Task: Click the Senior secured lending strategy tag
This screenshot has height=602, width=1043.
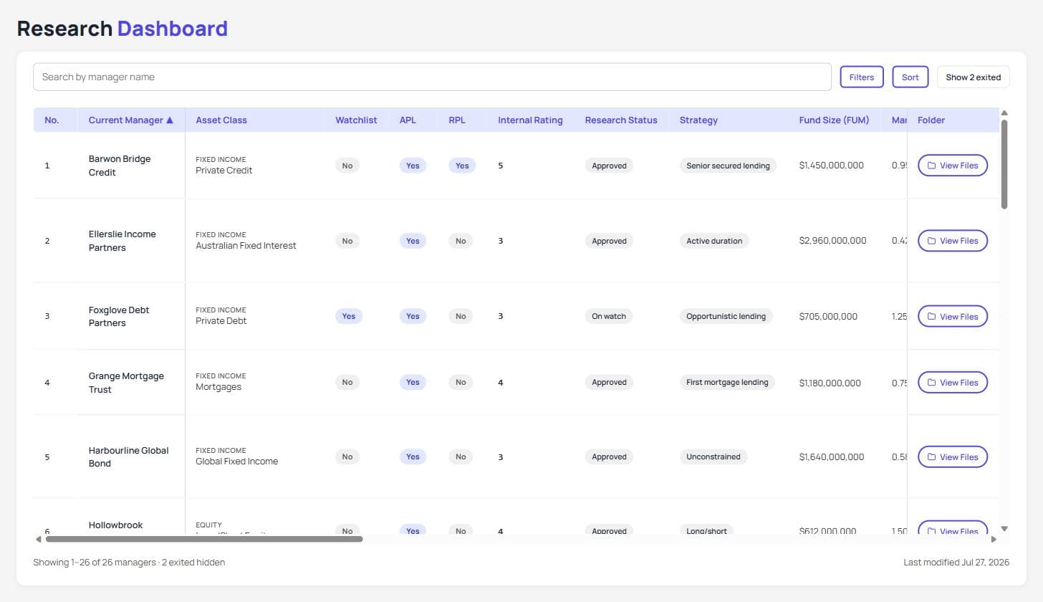Action: 728,166
